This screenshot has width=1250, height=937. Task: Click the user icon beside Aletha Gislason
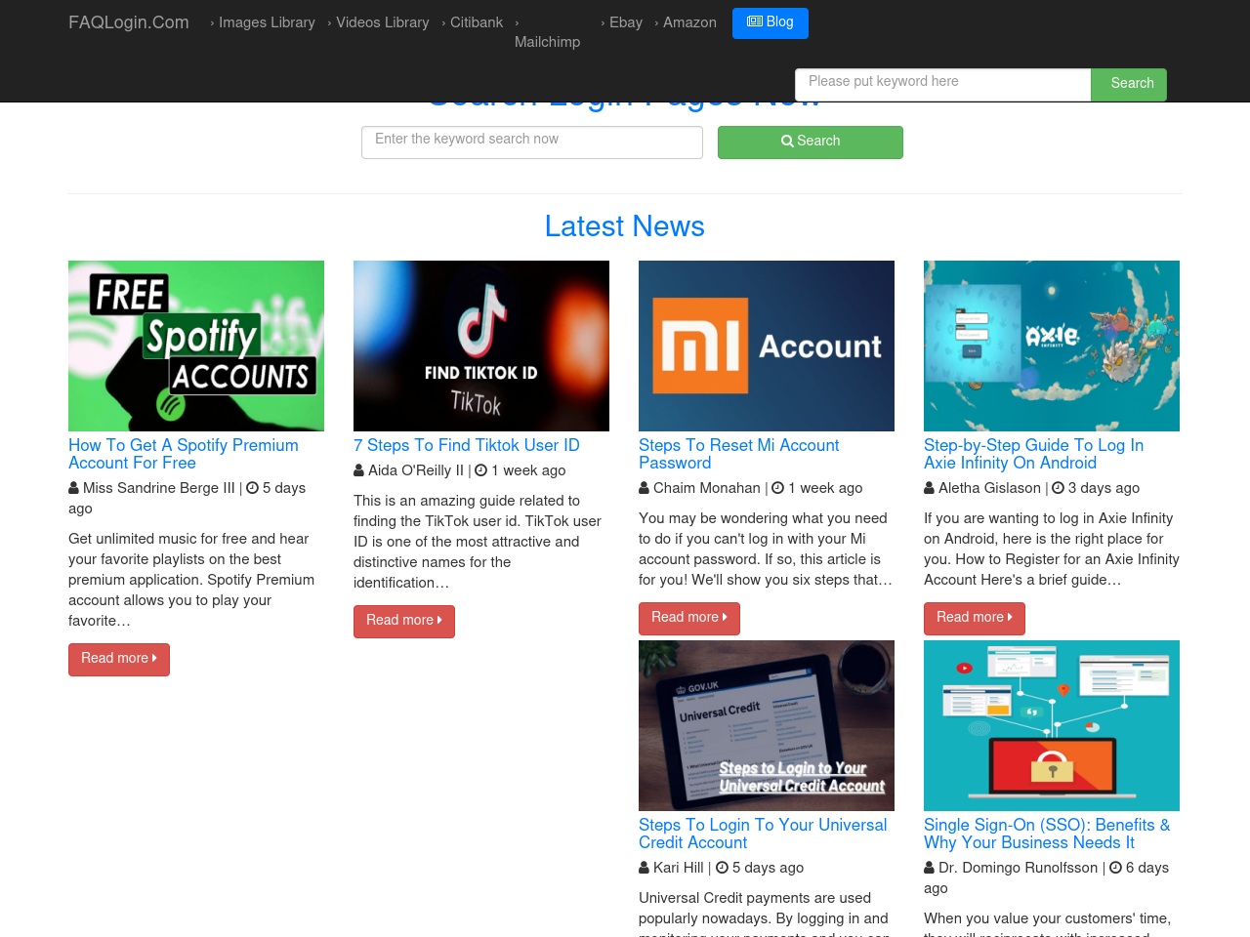[930, 488]
